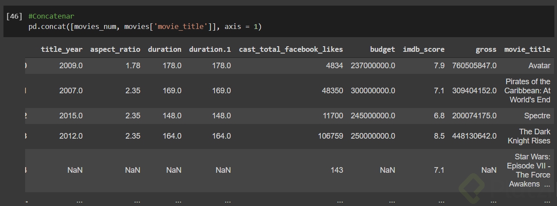Screen dimensions: 557x206
Task: Click the duration.1 column header
Action: point(210,49)
